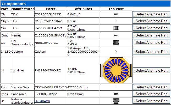This screenshot has height=105, width=171.
Task: Select alternate part for U1
Action: tap(151, 101)
